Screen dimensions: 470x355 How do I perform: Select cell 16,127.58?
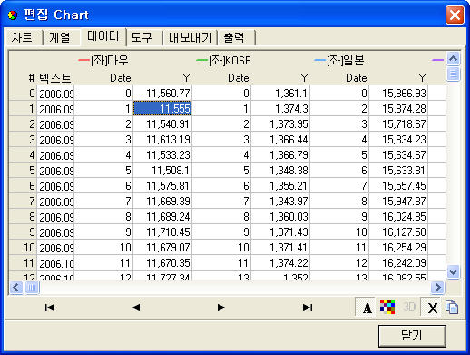(398, 232)
